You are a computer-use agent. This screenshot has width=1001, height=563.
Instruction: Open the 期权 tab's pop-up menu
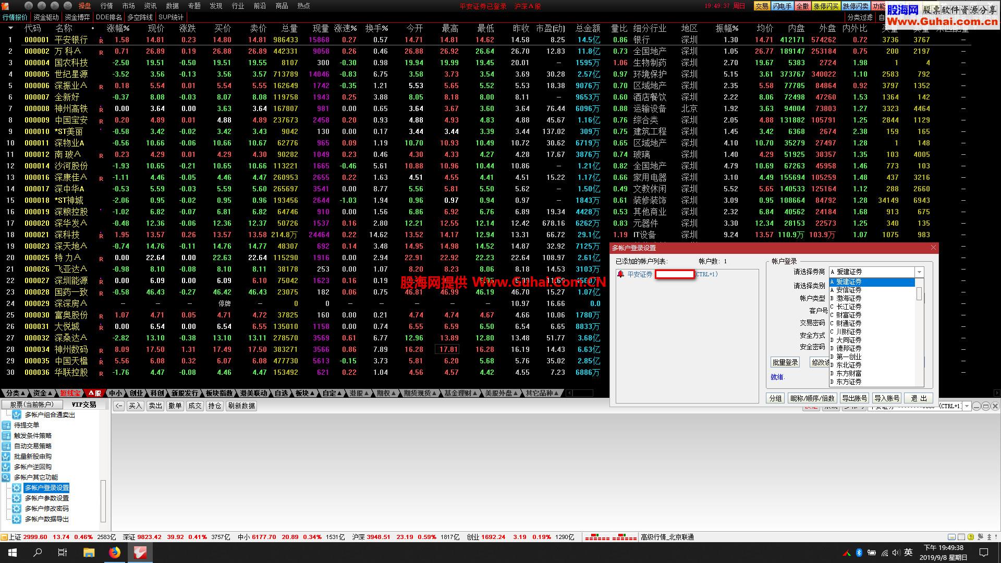pos(394,394)
